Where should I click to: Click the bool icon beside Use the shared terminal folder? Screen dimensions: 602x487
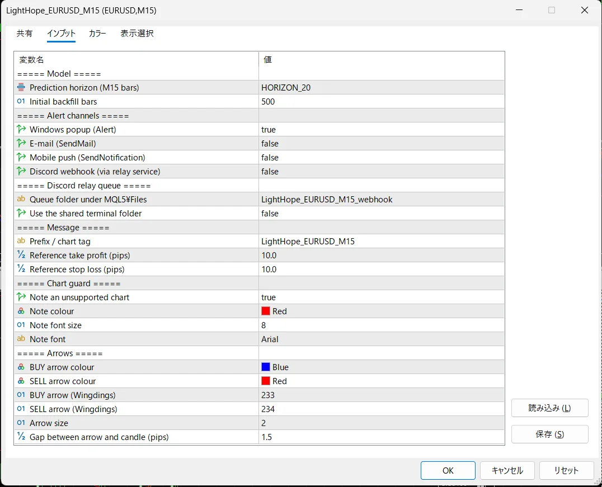tap(21, 213)
